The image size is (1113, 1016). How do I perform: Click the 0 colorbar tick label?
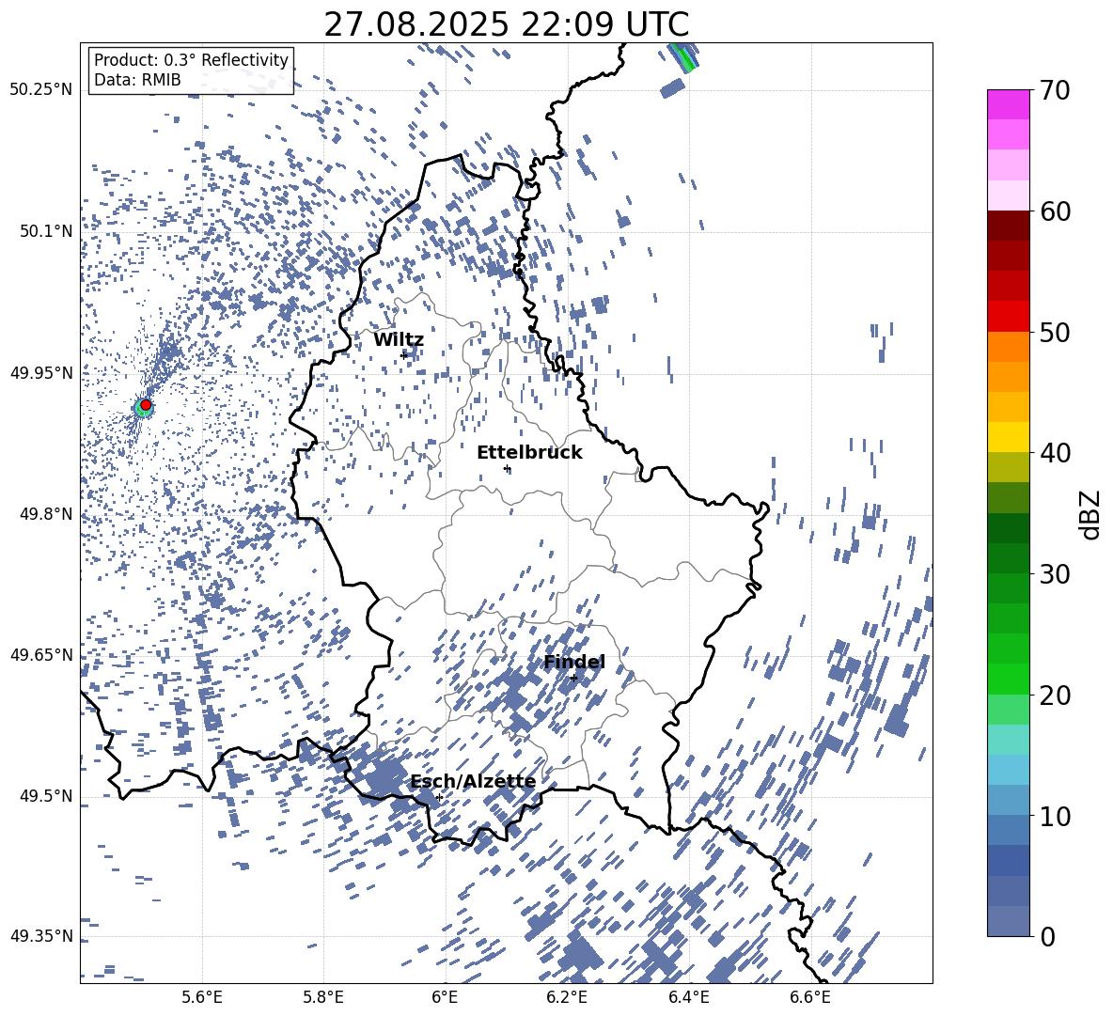click(1047, 936)
